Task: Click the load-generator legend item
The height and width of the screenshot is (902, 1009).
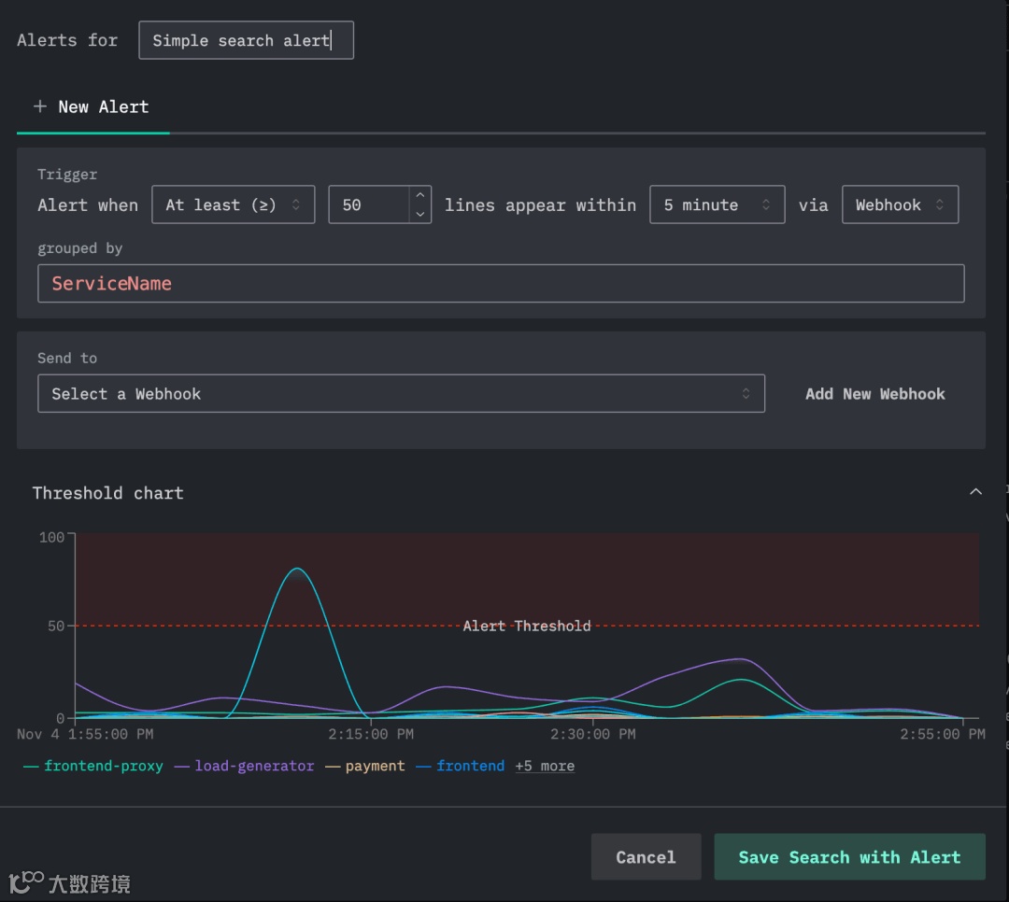Action: 245,767
